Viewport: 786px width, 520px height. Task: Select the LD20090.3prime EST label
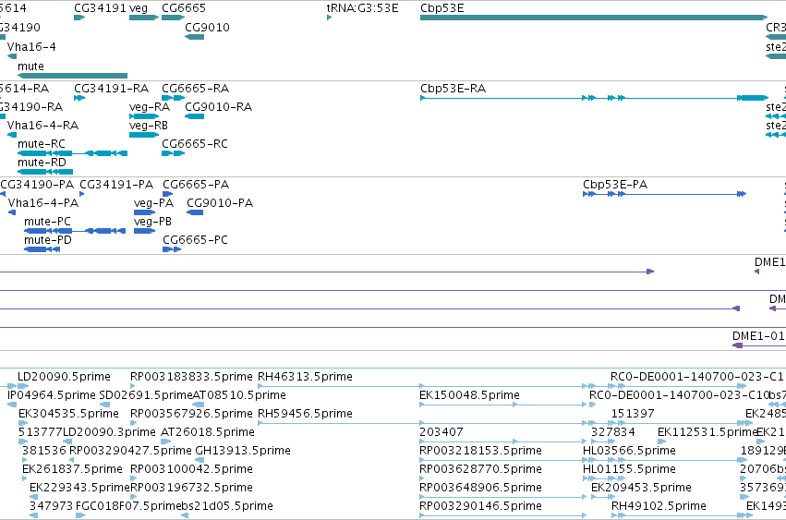click(x=109, y=432)
